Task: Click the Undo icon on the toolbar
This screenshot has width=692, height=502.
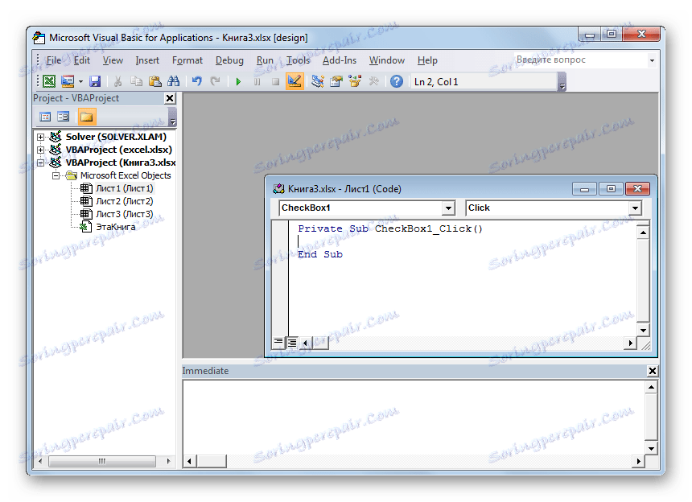Action: click(x=196, y=80)
